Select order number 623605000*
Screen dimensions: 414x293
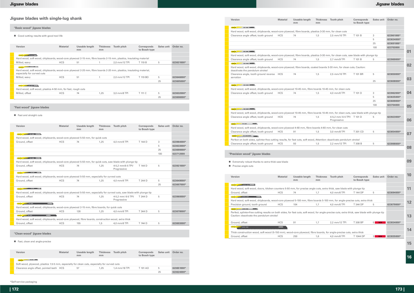(179, 81)
